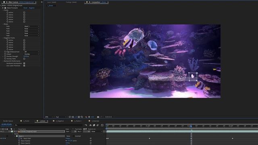Click the Mask Opacity stopwatch

point(19,143)
